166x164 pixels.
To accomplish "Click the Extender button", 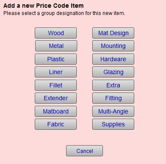I will point(56,98).
